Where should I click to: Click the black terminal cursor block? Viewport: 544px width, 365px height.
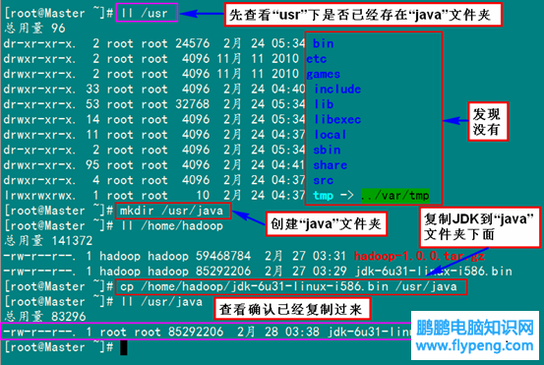coord(124,348)
